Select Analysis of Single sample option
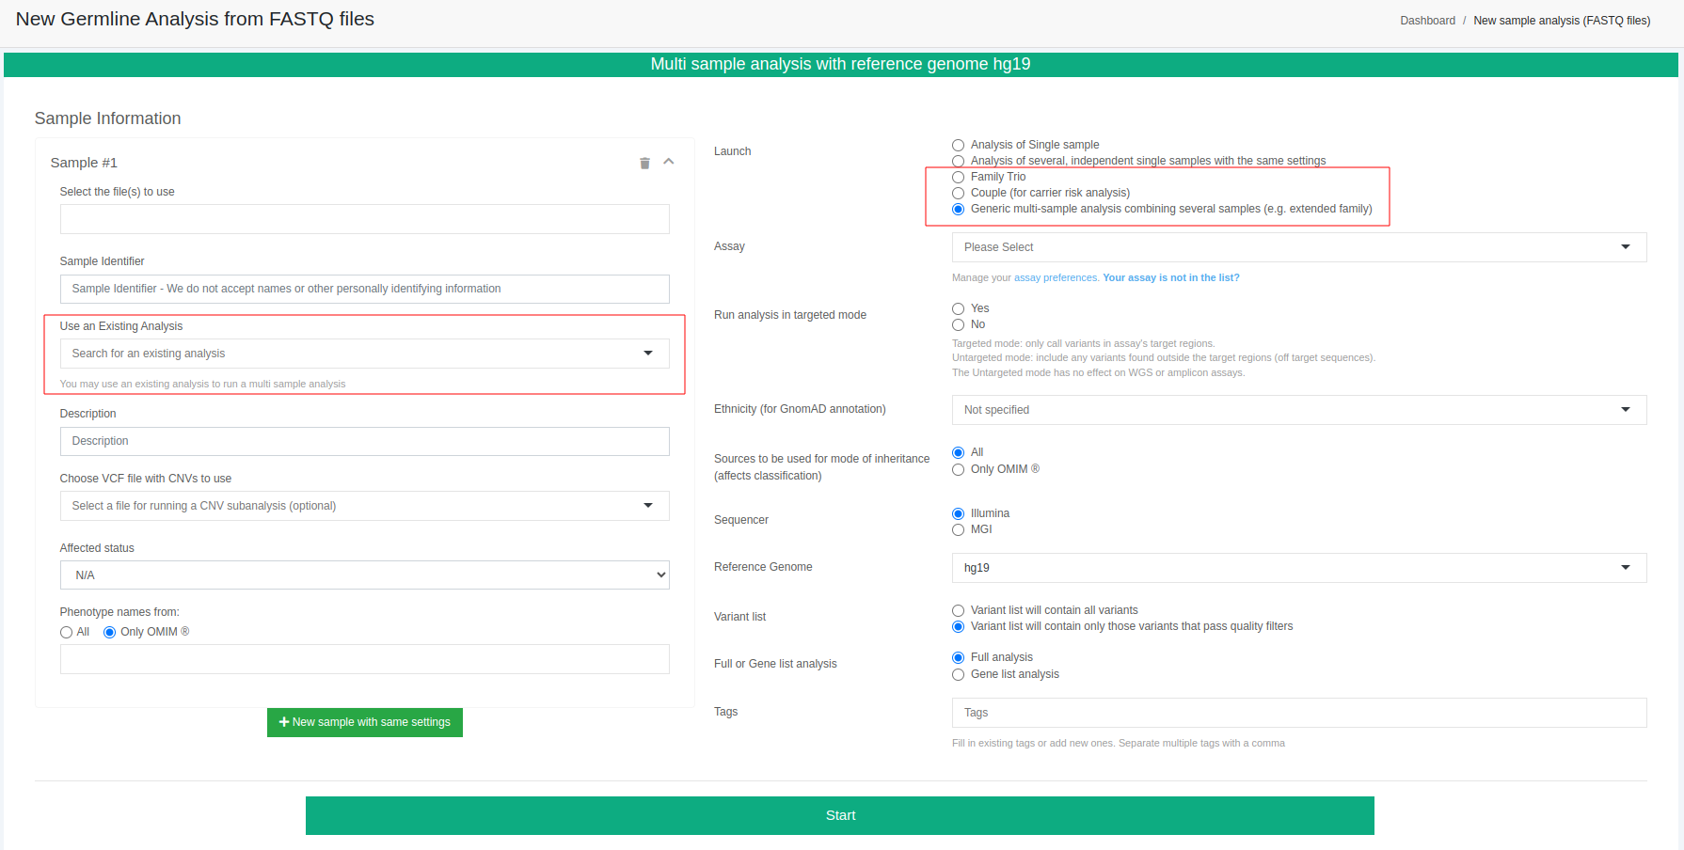This screenshot has width=1684, height=850. (958, 145)
